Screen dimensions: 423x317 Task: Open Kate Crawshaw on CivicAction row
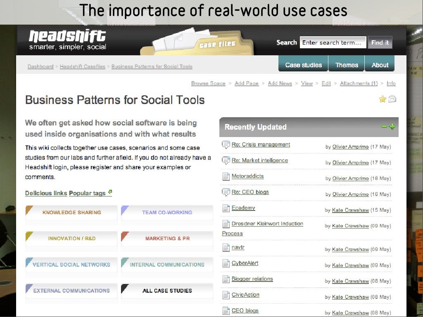coord(350,297)
